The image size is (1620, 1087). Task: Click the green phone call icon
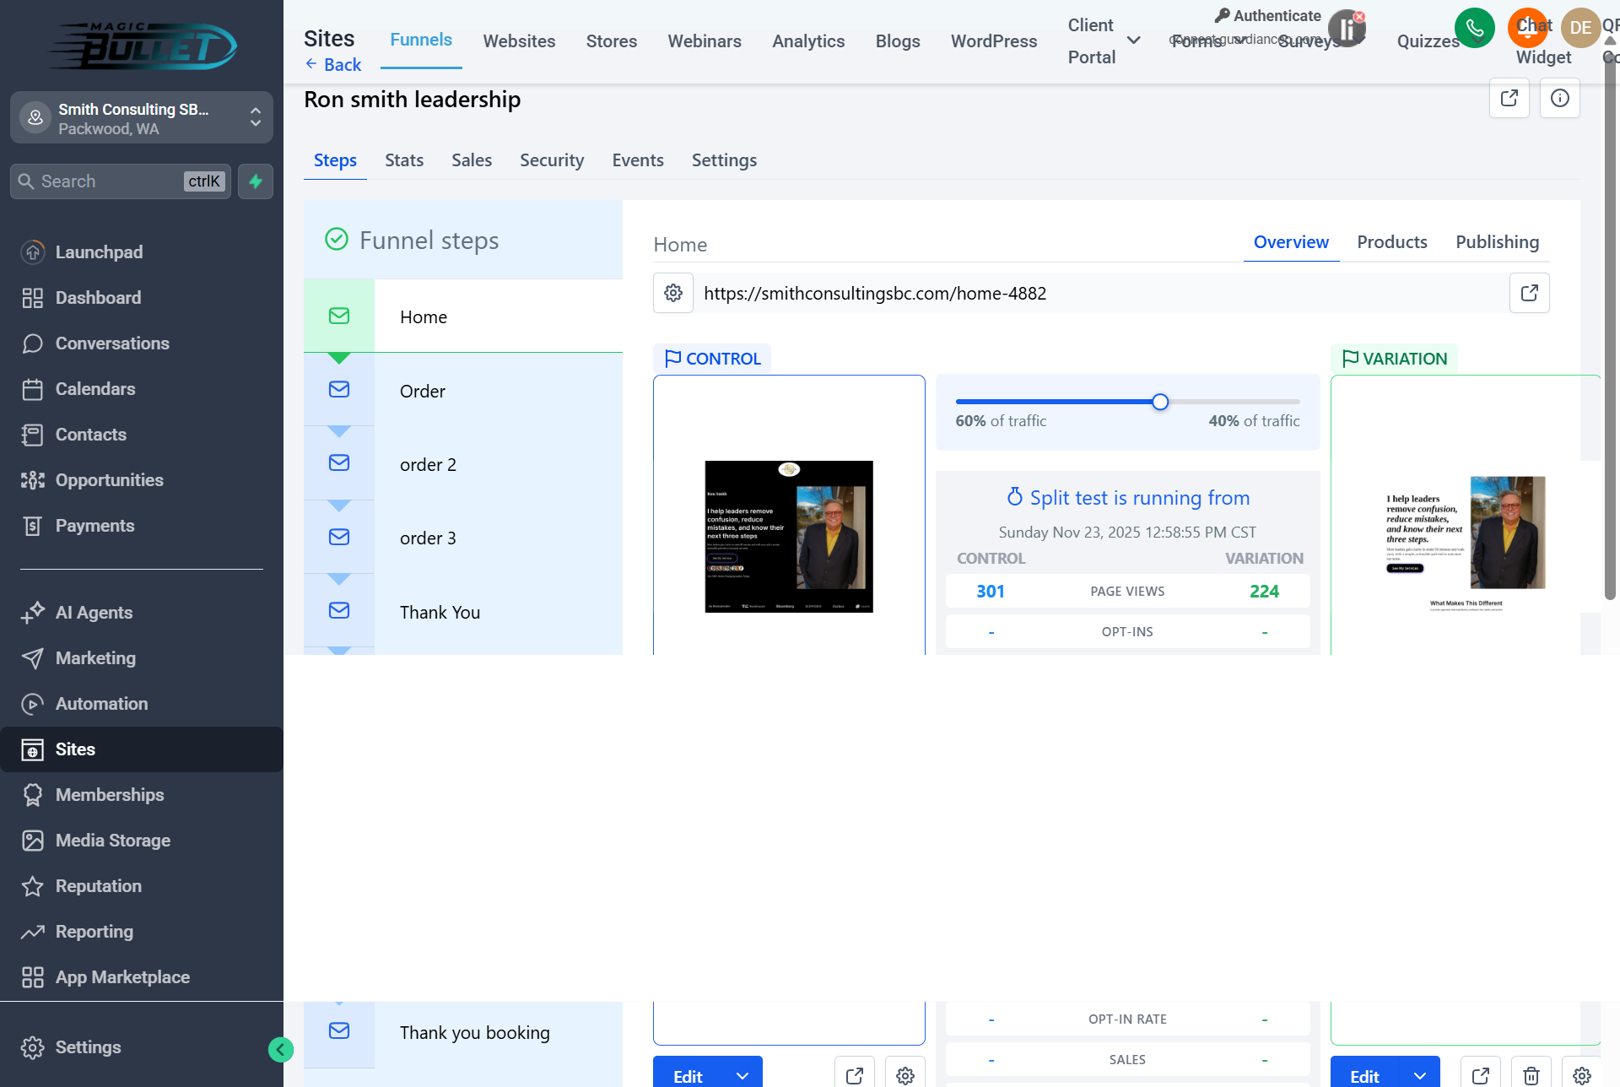1474,28
